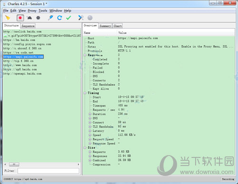Select host http://openapi.baidu.com
The height and width of the screenshot is (184, 238).
coord(22,74)
